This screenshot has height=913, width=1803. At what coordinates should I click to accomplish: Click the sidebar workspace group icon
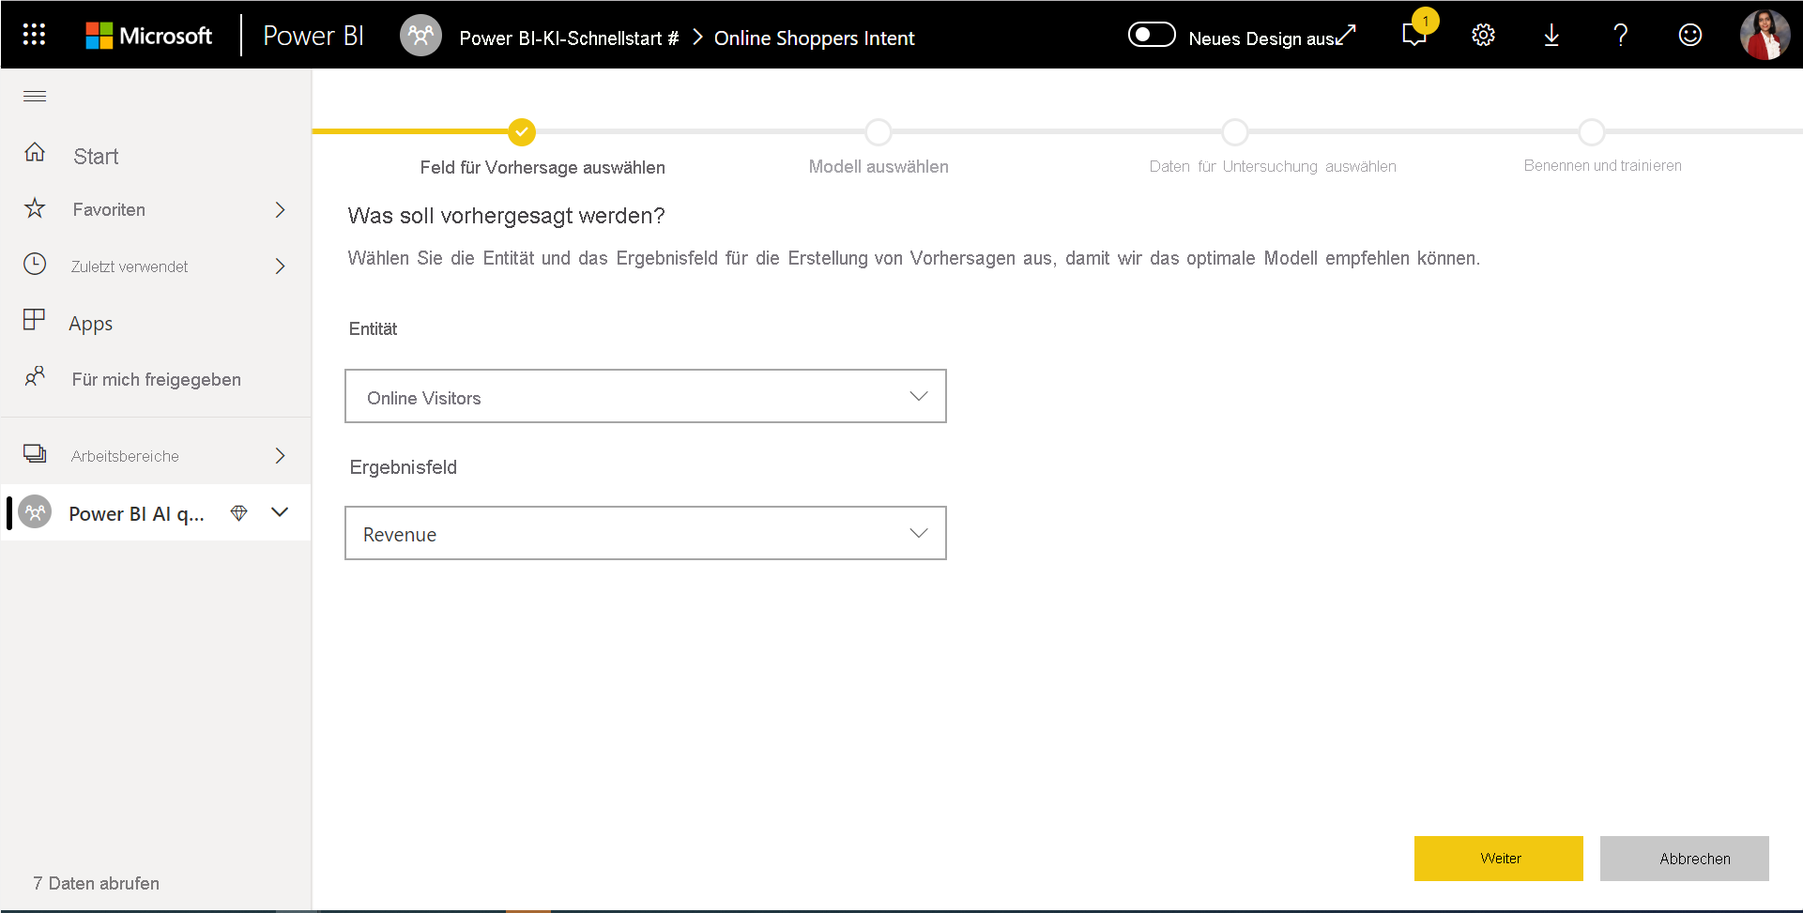[x=35, y=512]
